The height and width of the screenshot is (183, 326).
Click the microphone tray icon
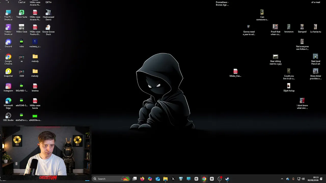pyautogui.click(x=293, y=179)
